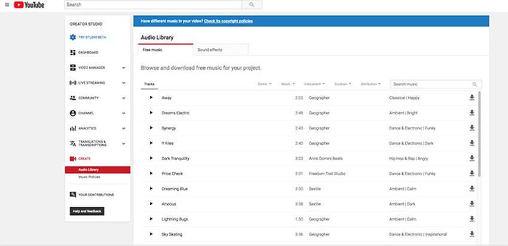Download the track Lightning Bugs
Screen dimensions: 508x246
[472, 219]
